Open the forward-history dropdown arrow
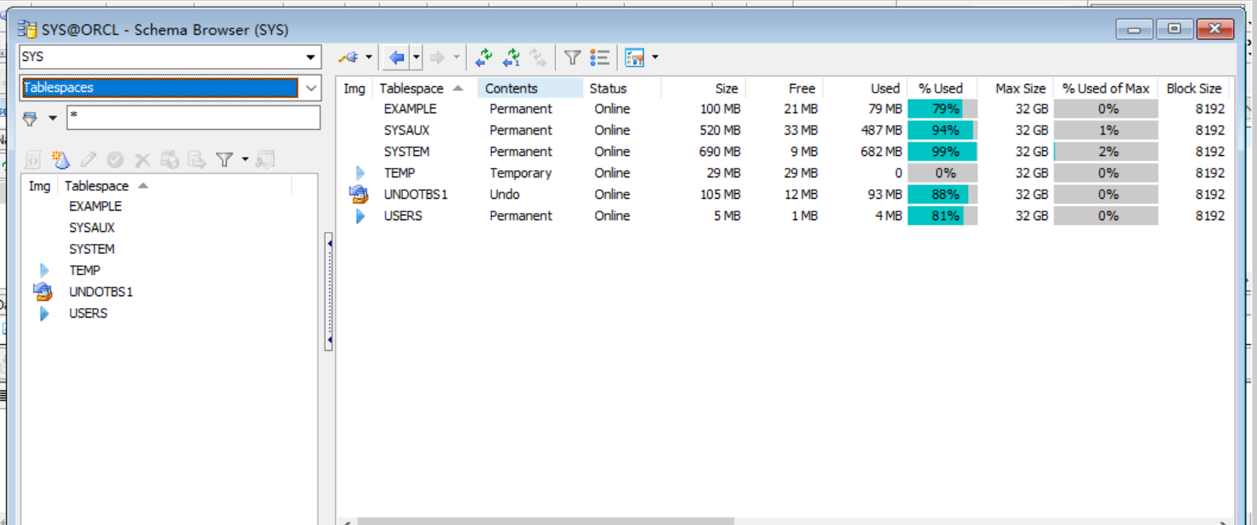This screenshot has height=525, width=1257. click(456, 57)
